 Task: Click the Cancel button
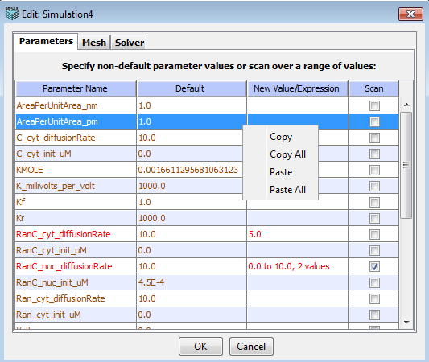click(251, 347)
